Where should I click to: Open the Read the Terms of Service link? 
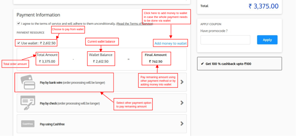click(x=134, y=24)
